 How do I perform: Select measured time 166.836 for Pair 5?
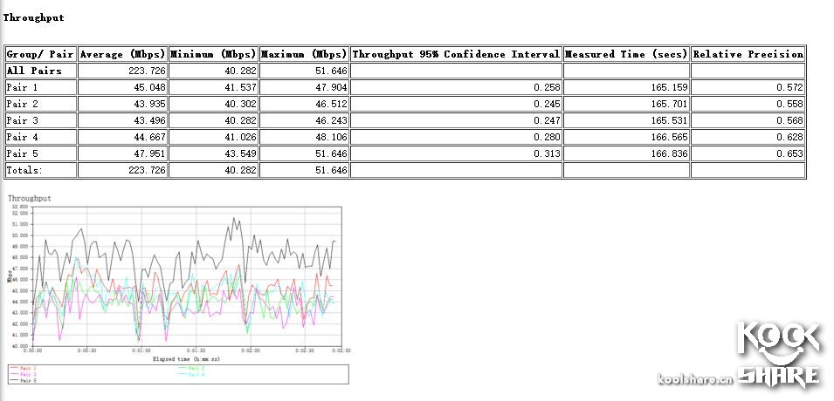670,153
